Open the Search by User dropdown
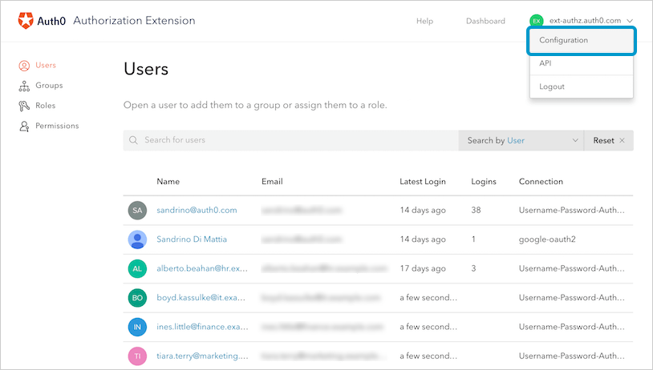Image resolution: width=653 pixels, height=370 pixels. click(x=521, y=140)
